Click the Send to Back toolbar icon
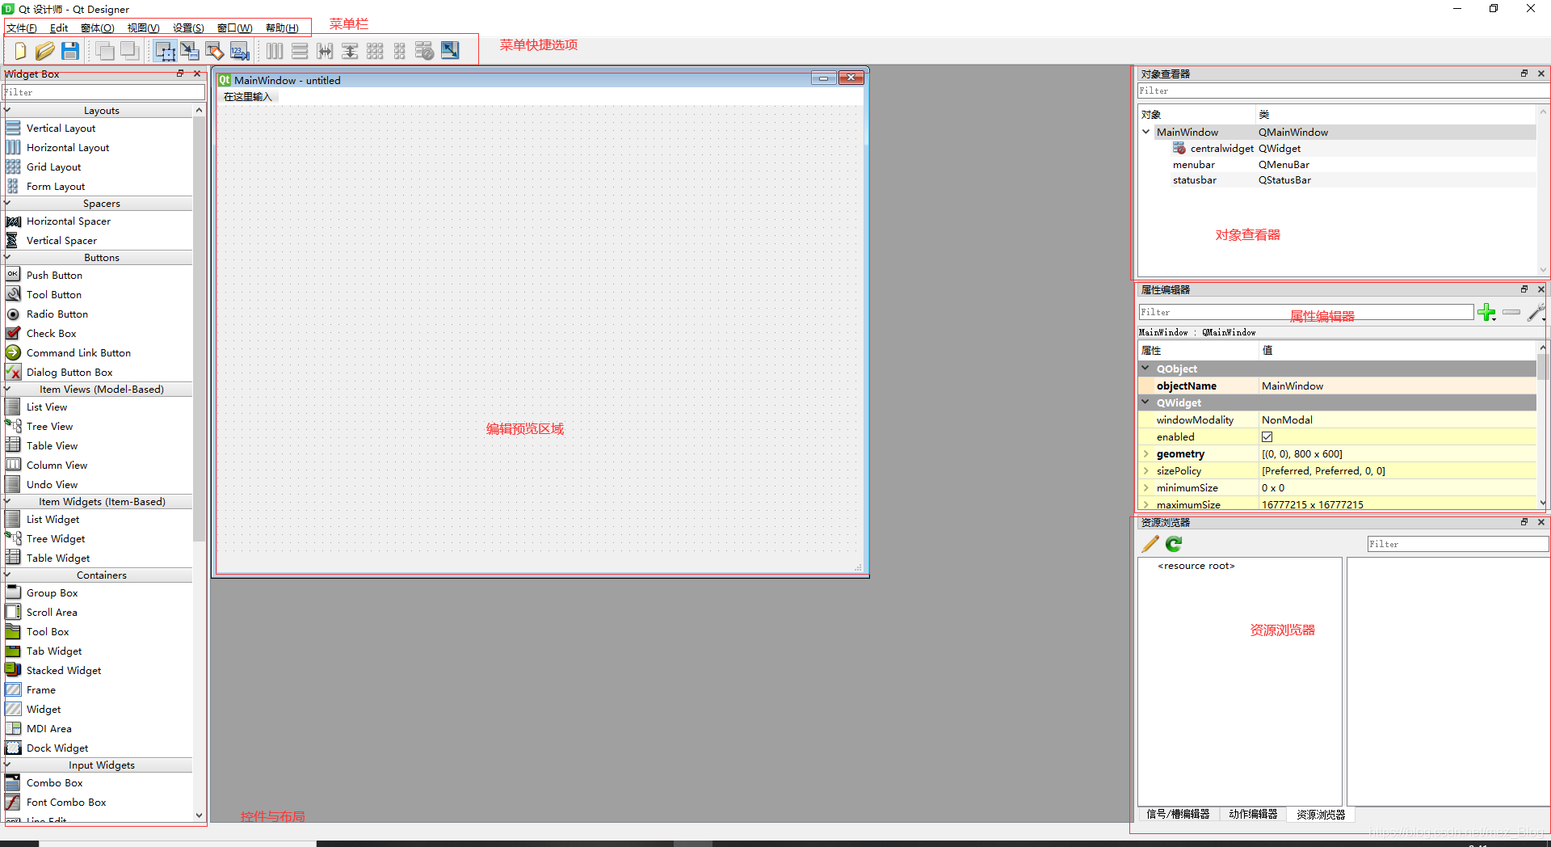1551x847 pixels. click(104, 51)
